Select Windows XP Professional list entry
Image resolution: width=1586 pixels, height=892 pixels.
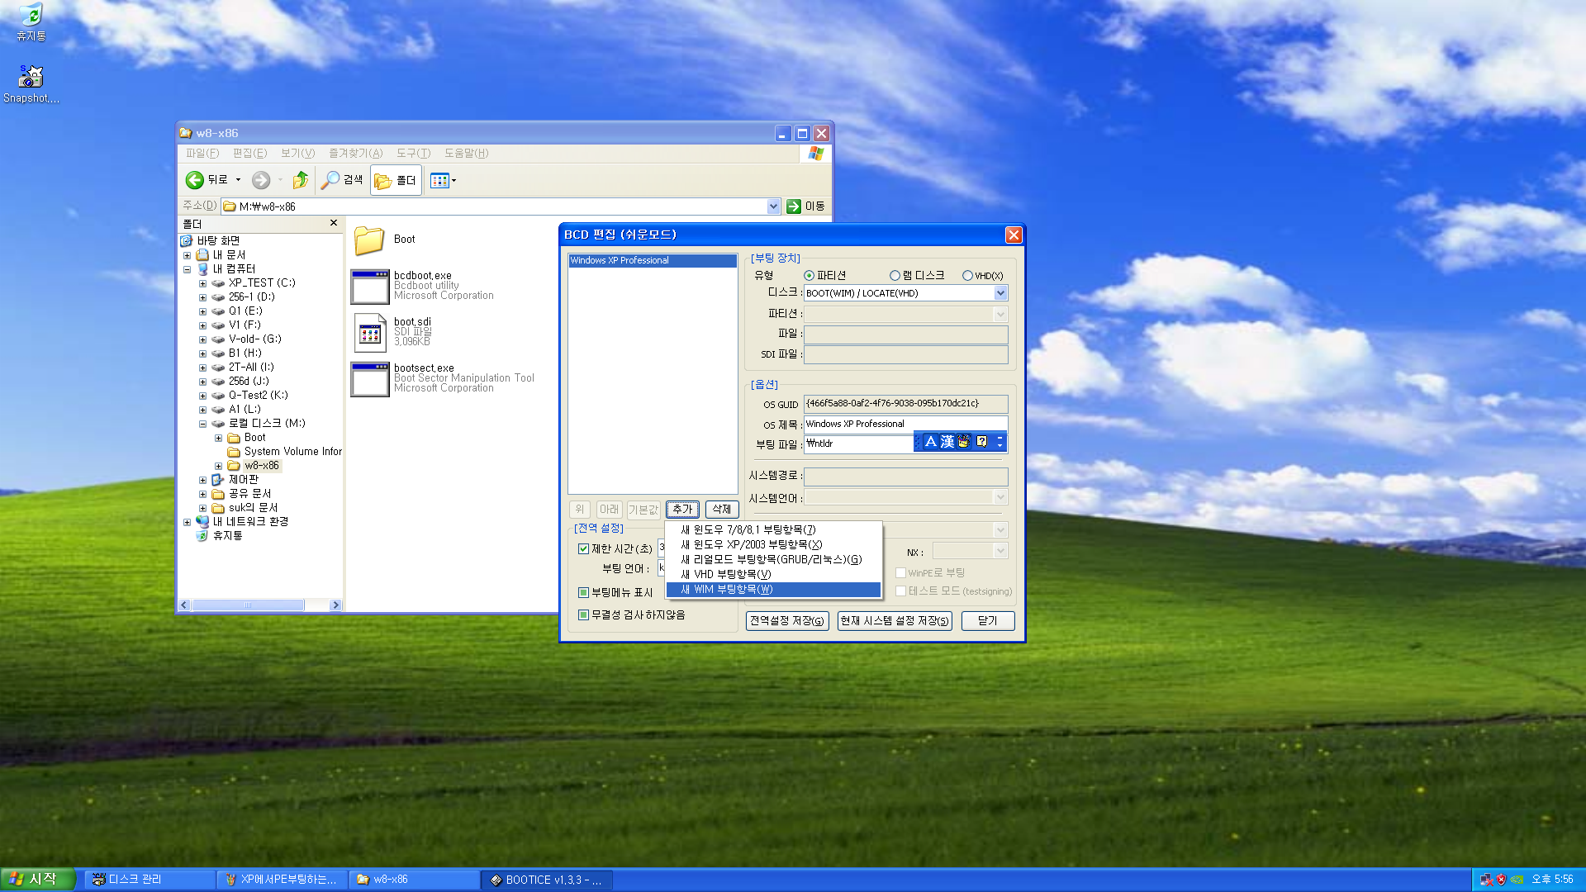[x=653, y=261]
